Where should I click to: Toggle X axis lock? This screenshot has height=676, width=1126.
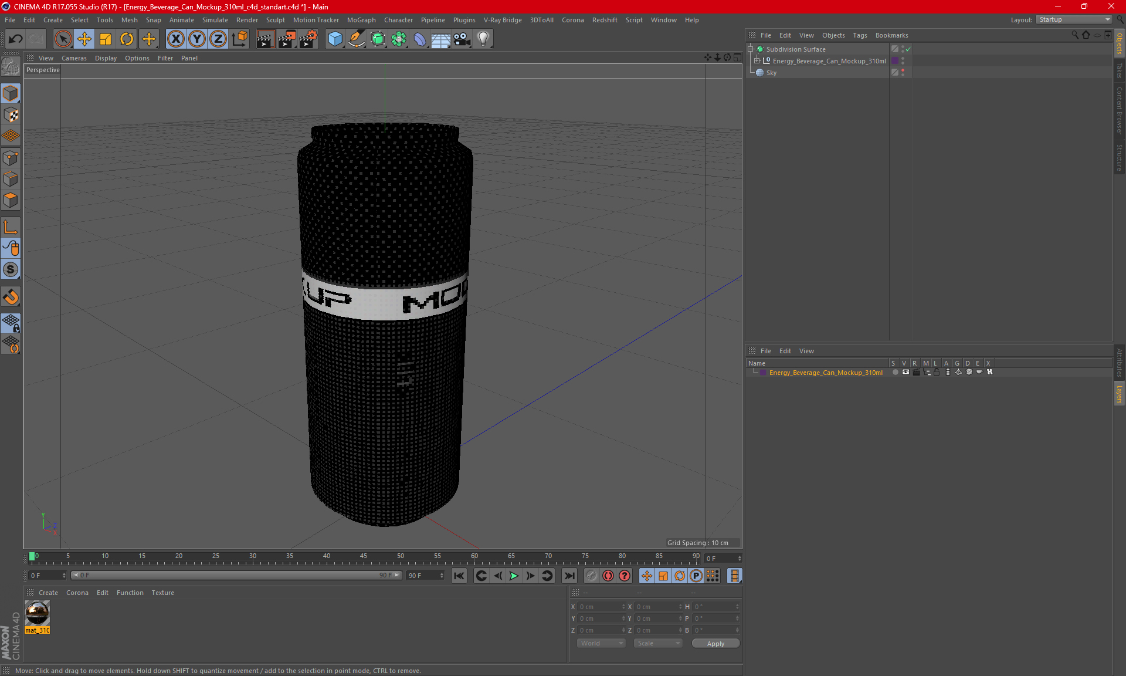point(175,39)
